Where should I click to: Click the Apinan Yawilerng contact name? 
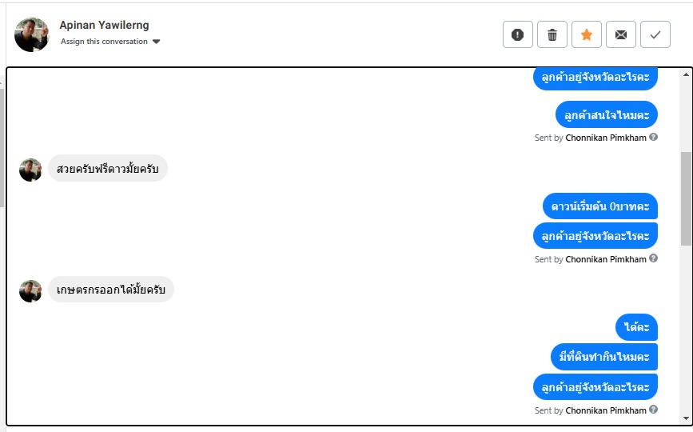coord(104,26)
